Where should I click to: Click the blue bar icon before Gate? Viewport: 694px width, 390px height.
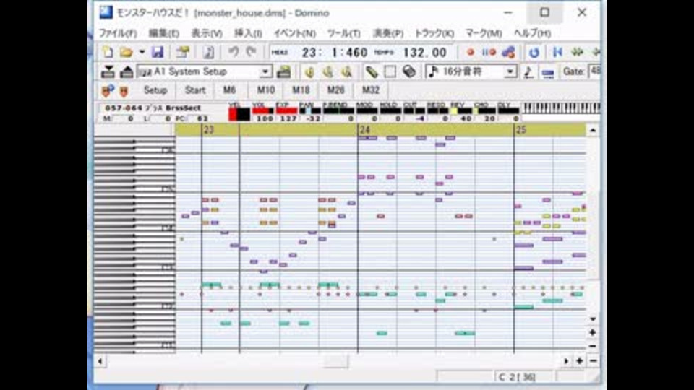pyautogui.click(x=548, y=73)
